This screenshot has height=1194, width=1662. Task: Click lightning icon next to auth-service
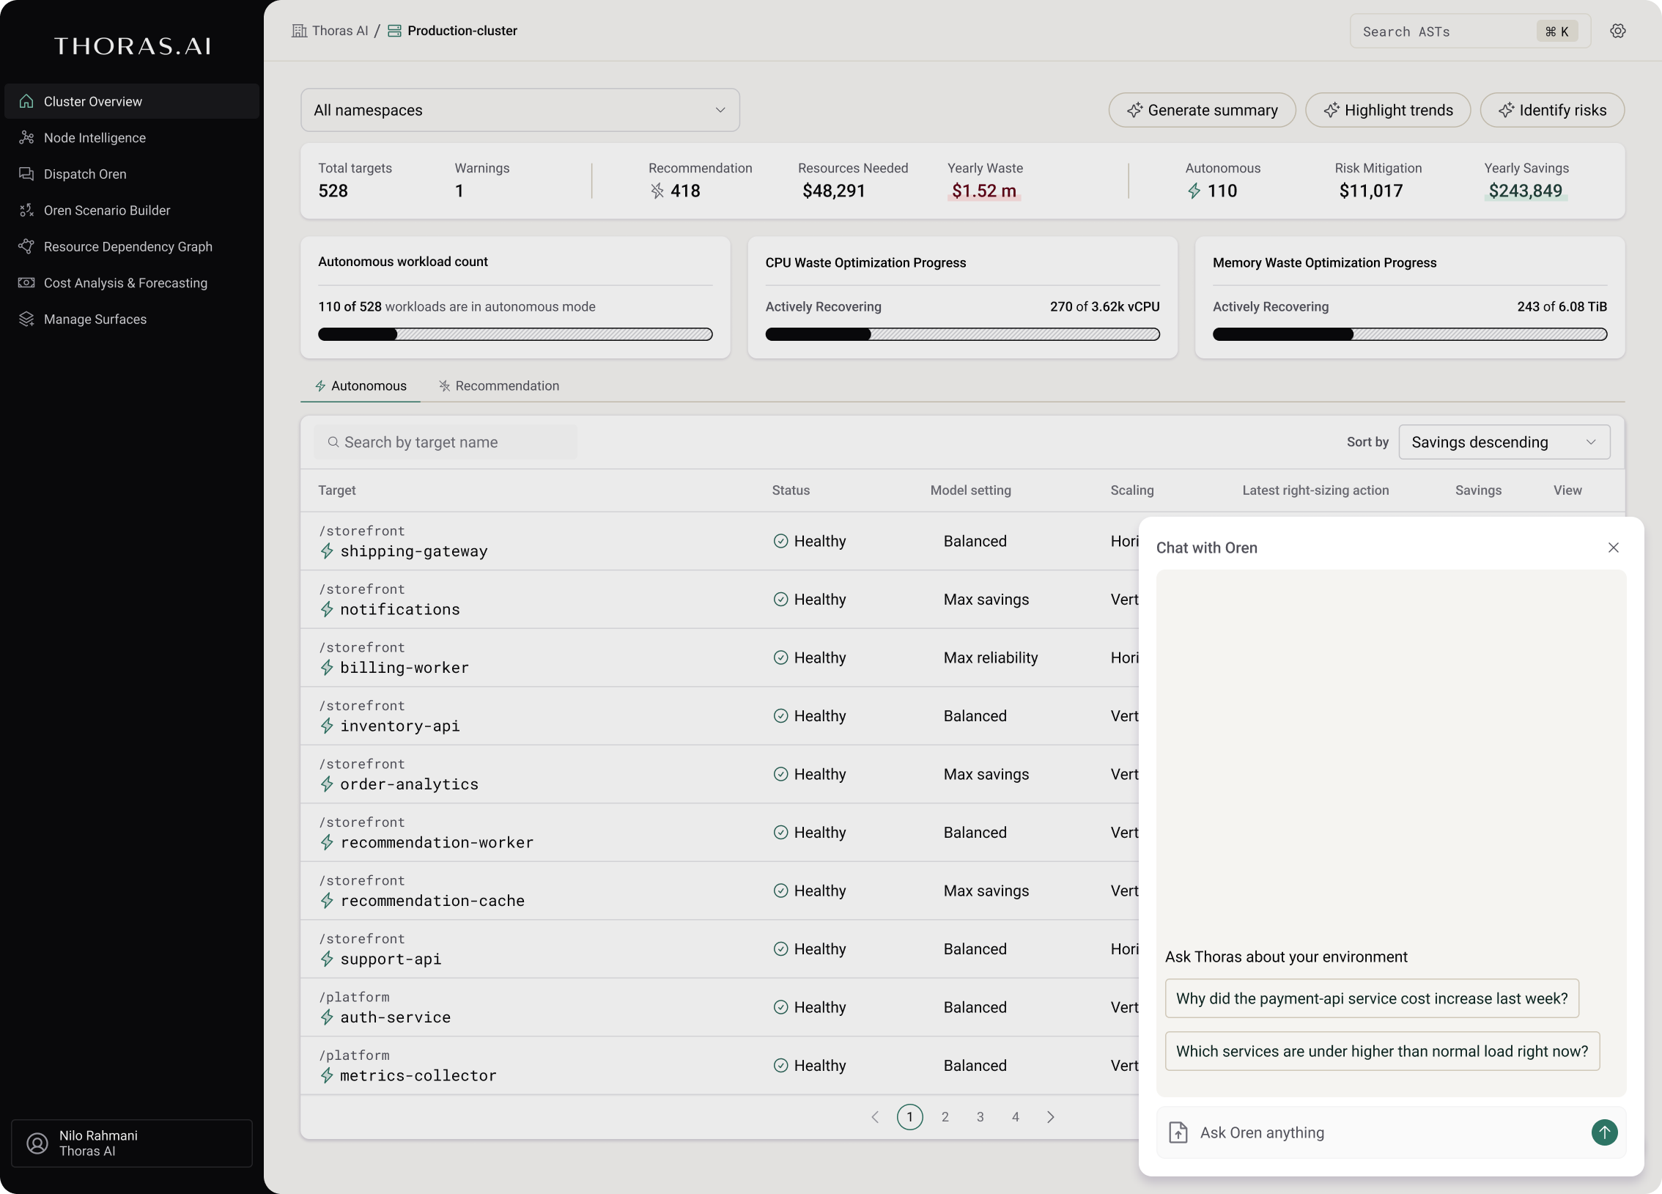tap(327, 1017)
